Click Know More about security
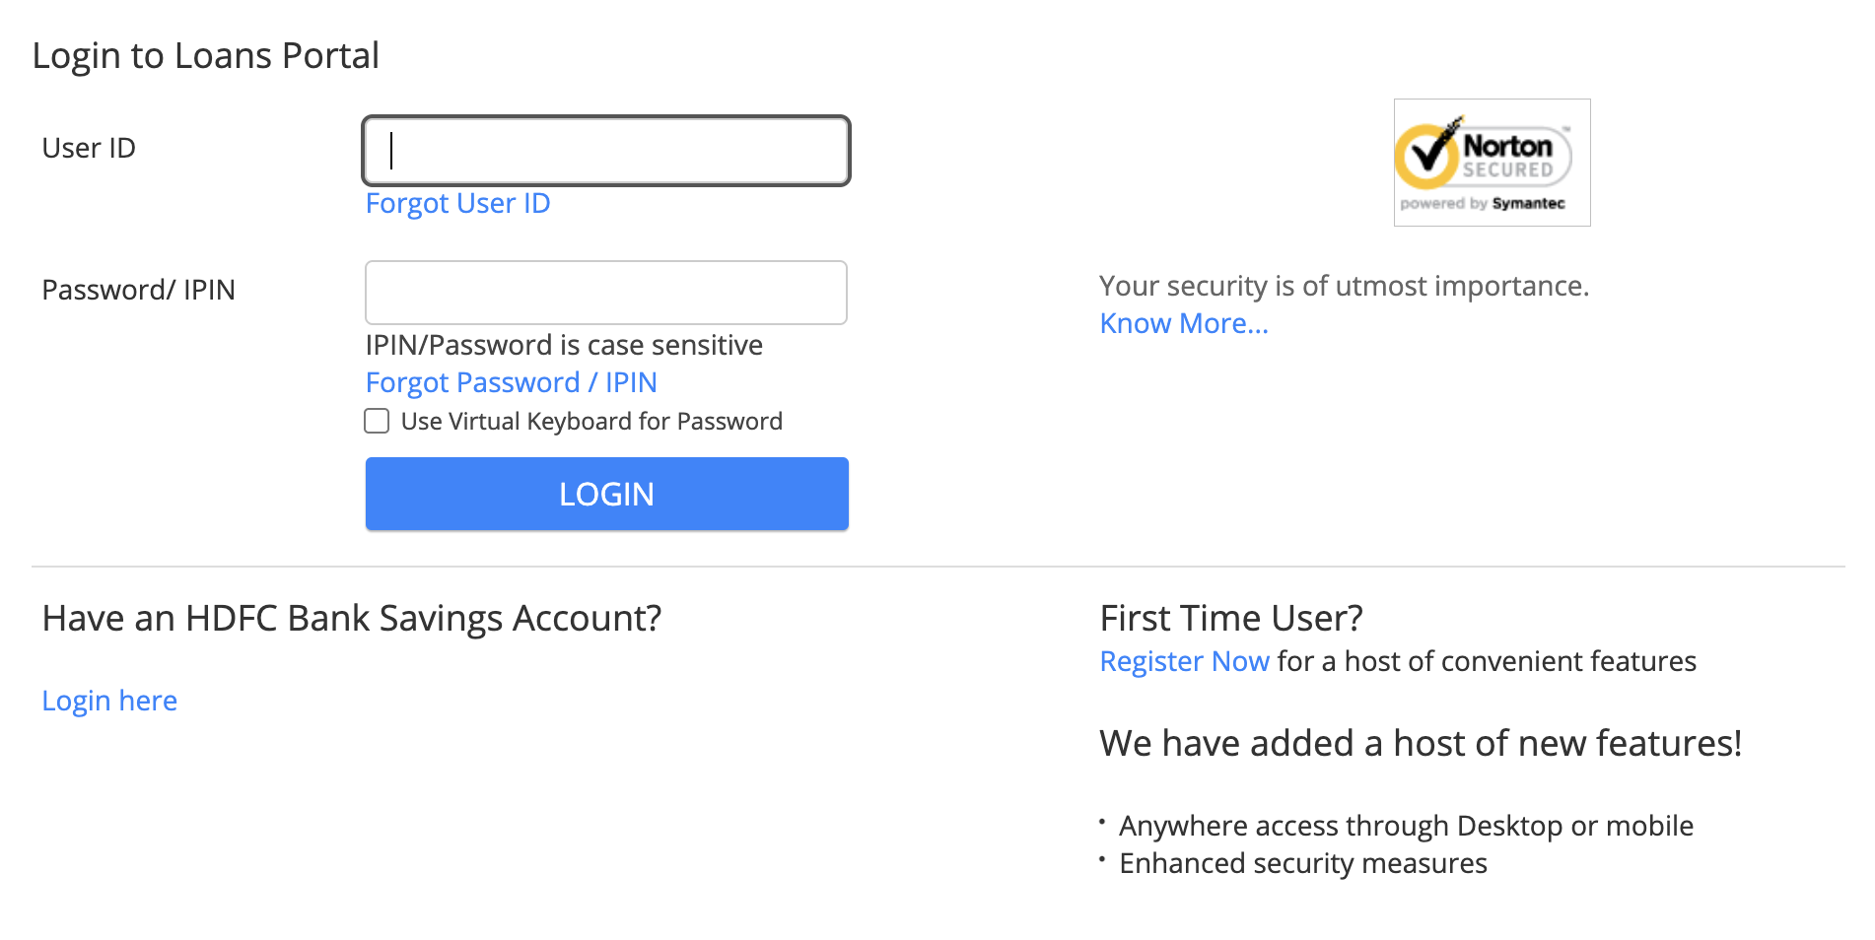This screenshot has width=1875, height=940. coord(1182,323)
